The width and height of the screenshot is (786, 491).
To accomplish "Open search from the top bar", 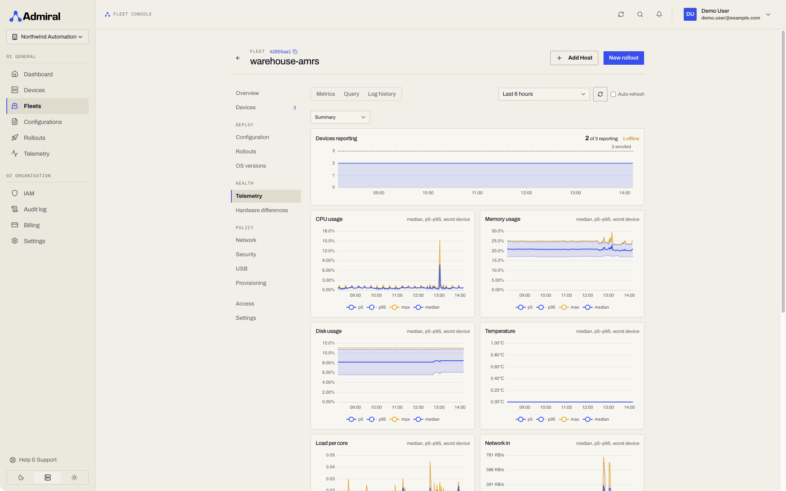I will tap(640, 14).
